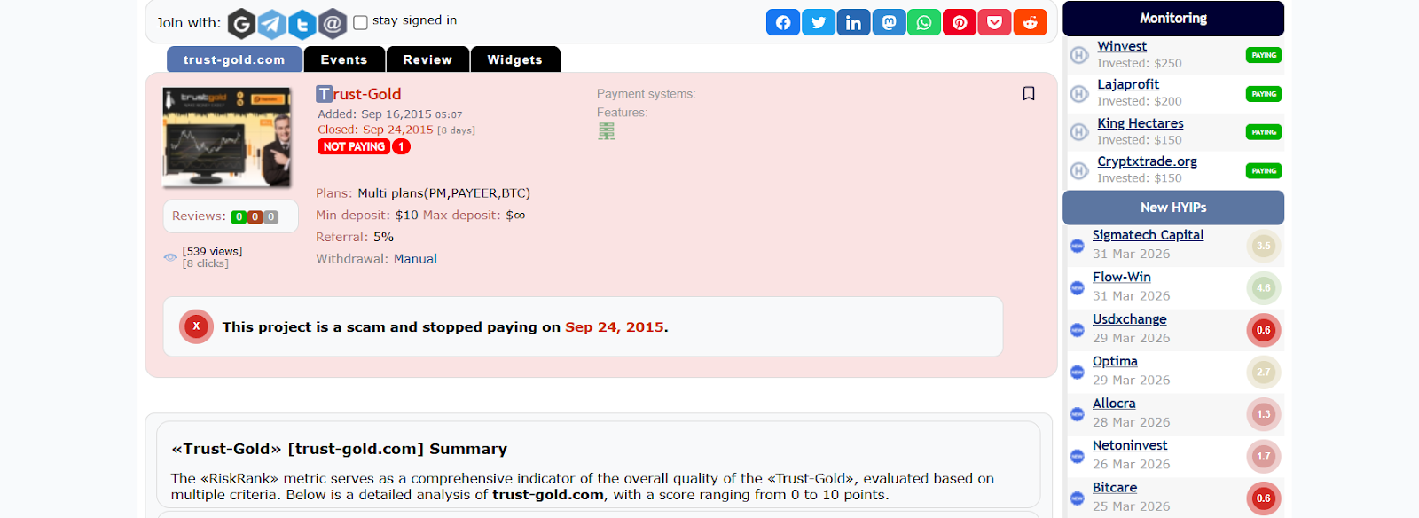Open the Events tab
Viewport: 1419px width, 518px height.
(344, 59)
